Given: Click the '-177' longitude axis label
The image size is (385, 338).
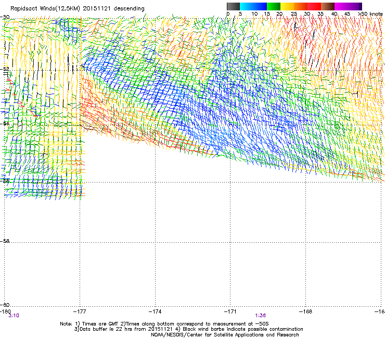Looking at the screenshot, I should click(x=80, y=311).
